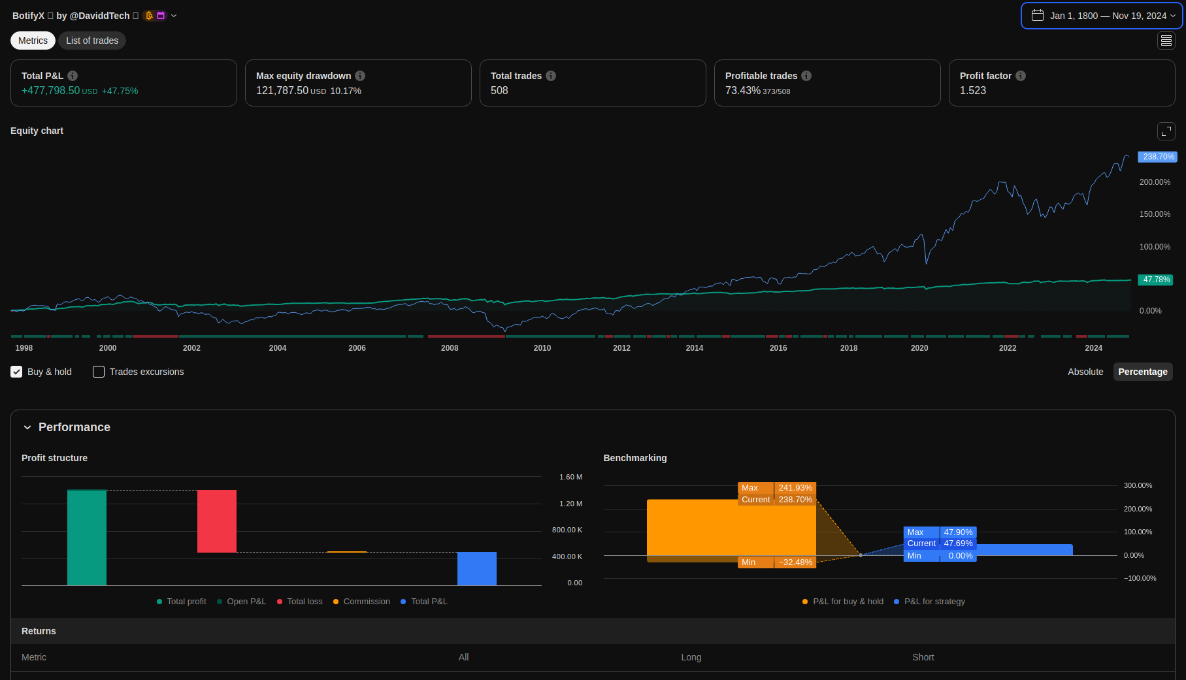Image resolution: width=1186 pixels, height=680 pixels.
Task: Click Profit factor info icon
Action: [1021, 76]
